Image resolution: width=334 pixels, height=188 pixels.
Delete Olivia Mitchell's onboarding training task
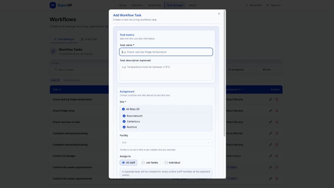[277, 133]
